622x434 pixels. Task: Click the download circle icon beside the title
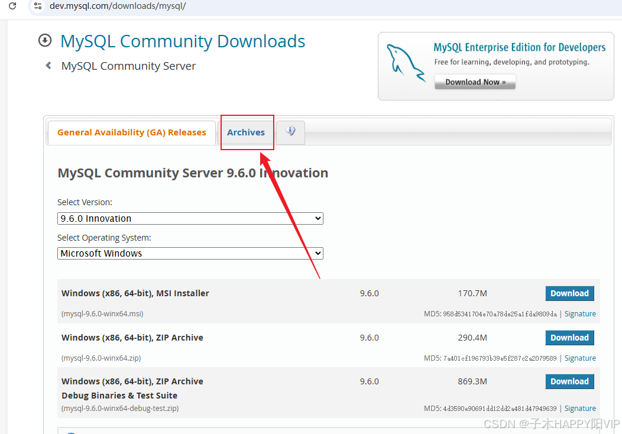click(x=45, y=40)
